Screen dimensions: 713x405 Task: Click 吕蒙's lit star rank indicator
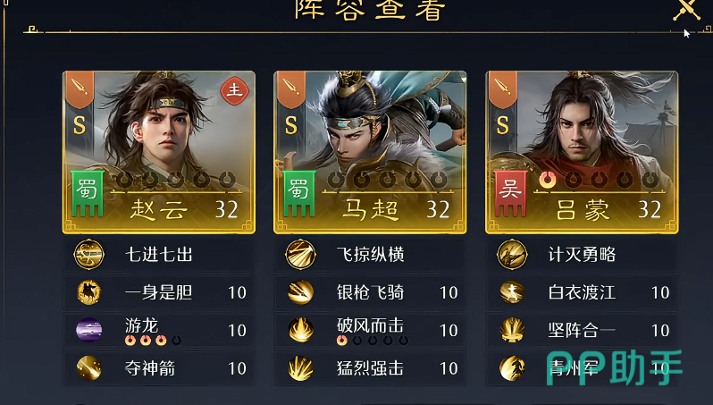coord(548,180)
